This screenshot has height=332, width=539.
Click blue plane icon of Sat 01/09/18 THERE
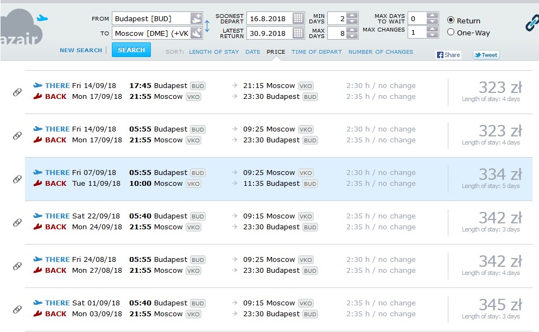[x=38, y=303]
